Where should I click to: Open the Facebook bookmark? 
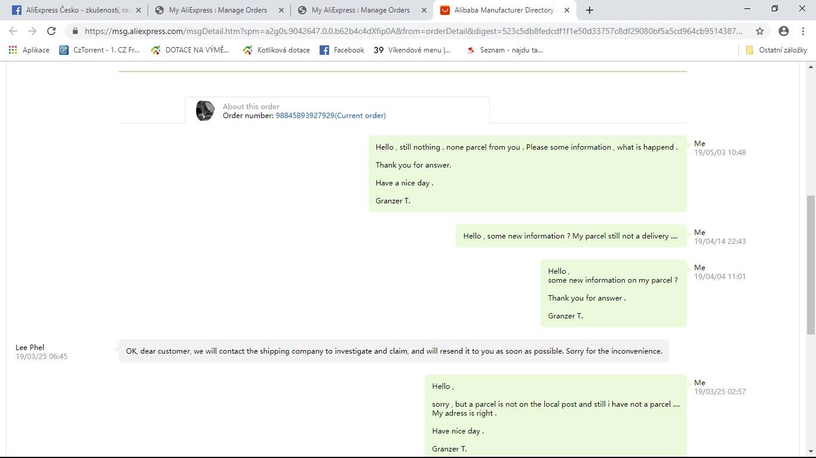342,50
